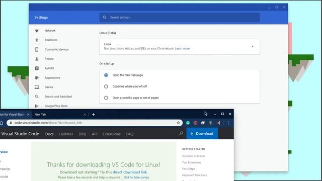
Task: Close the Chrome browser window
Action: coord(230,114)
